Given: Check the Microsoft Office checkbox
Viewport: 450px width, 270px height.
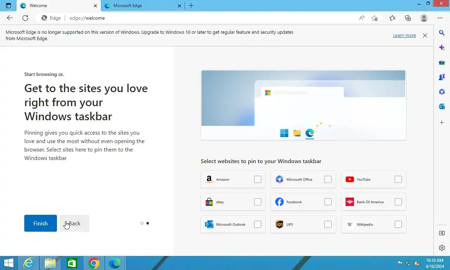Looking at the screenshot, I should tap(328, 179).
